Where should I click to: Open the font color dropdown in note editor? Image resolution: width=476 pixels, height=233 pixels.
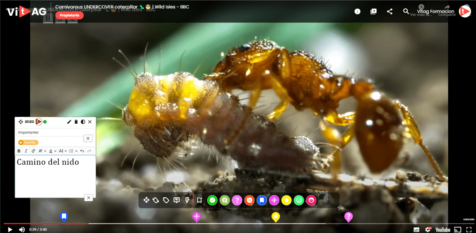point(53,151)
